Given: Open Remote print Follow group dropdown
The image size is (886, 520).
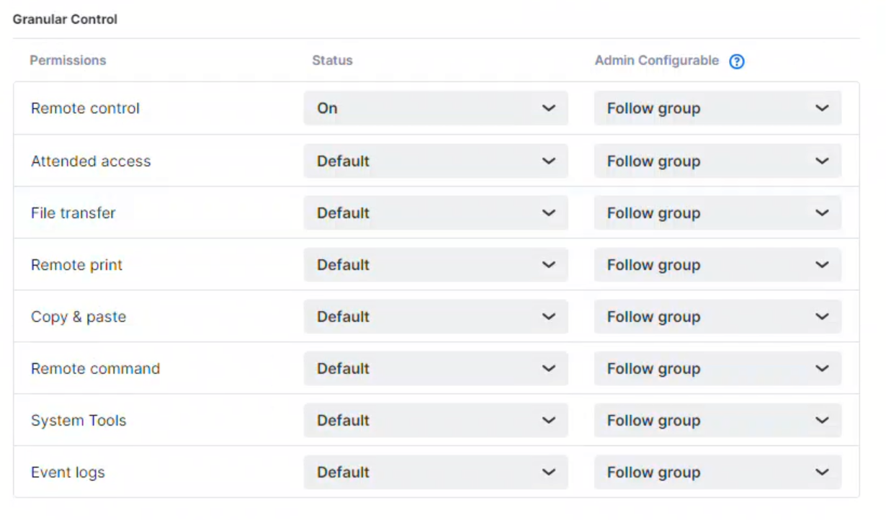Looking at the screenshot, I should coord(717,265).
